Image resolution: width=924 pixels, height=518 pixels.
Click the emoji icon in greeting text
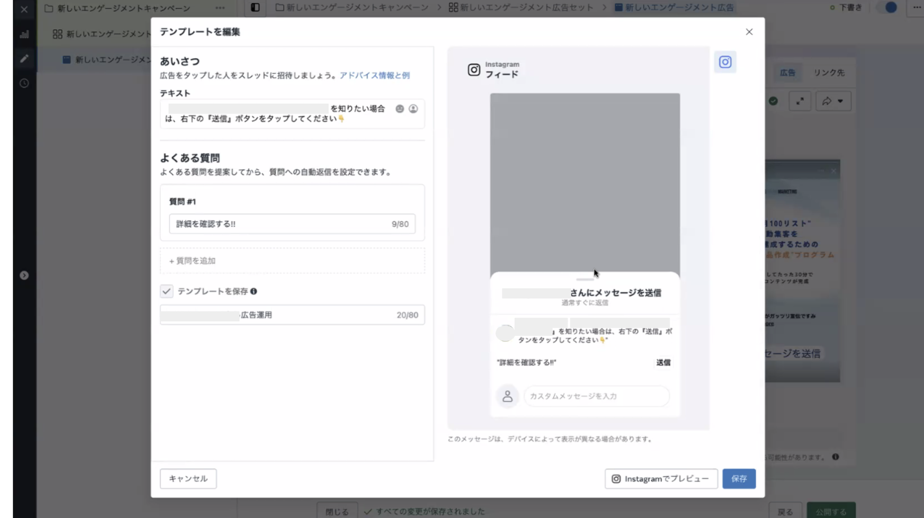click(x=400, y=109)
